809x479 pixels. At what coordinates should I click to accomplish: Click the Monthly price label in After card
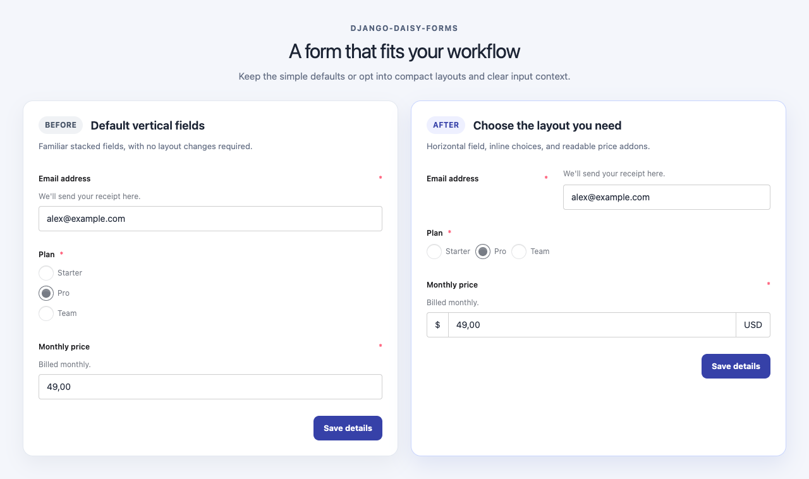(452, 285)
